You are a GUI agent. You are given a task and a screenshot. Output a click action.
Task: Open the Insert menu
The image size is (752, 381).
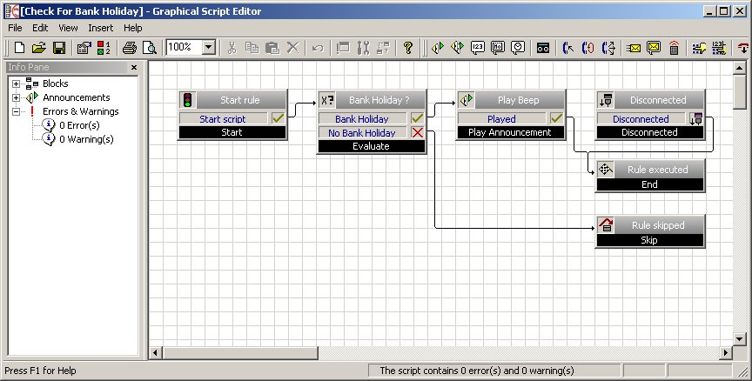100,28
